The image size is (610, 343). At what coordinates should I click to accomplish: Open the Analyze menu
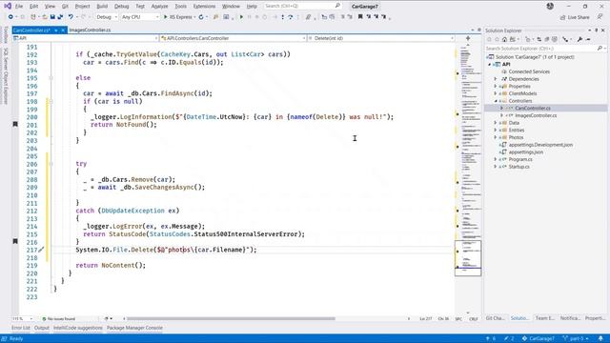click(159, 7)
